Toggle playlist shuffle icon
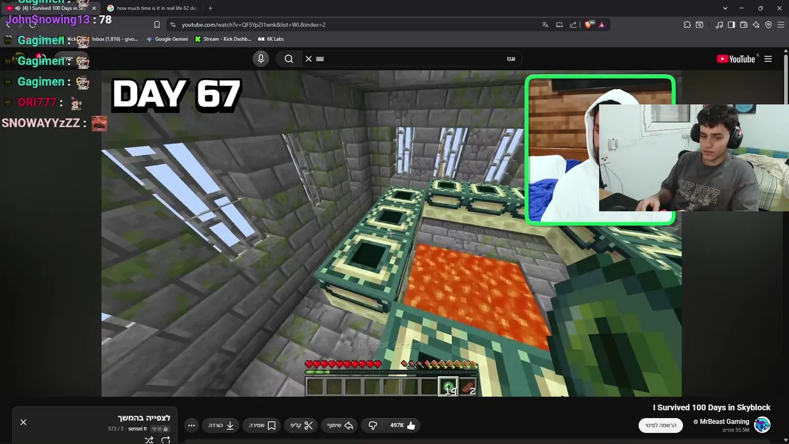The width and height of the screenshot is (789, 444). click(149, 440)
